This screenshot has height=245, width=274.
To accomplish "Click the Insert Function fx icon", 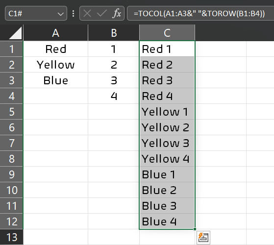I will (x=117, y=13).
